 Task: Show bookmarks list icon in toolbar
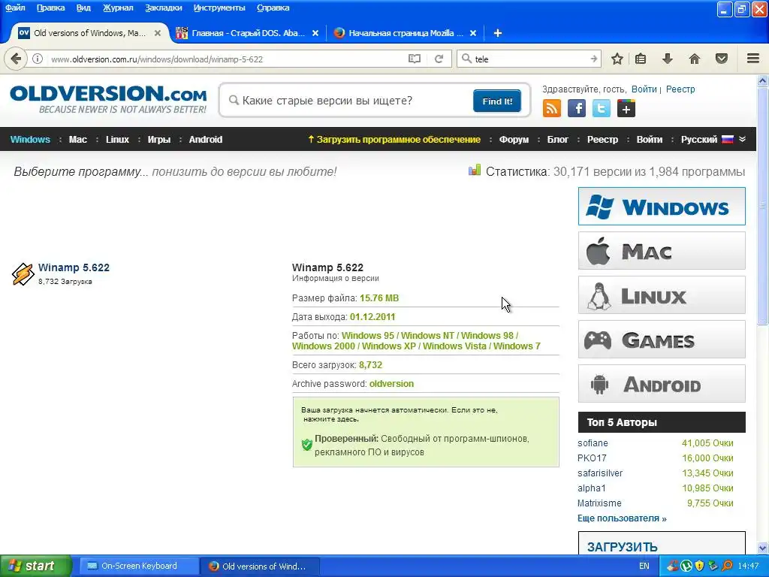[x=641, y=59]
